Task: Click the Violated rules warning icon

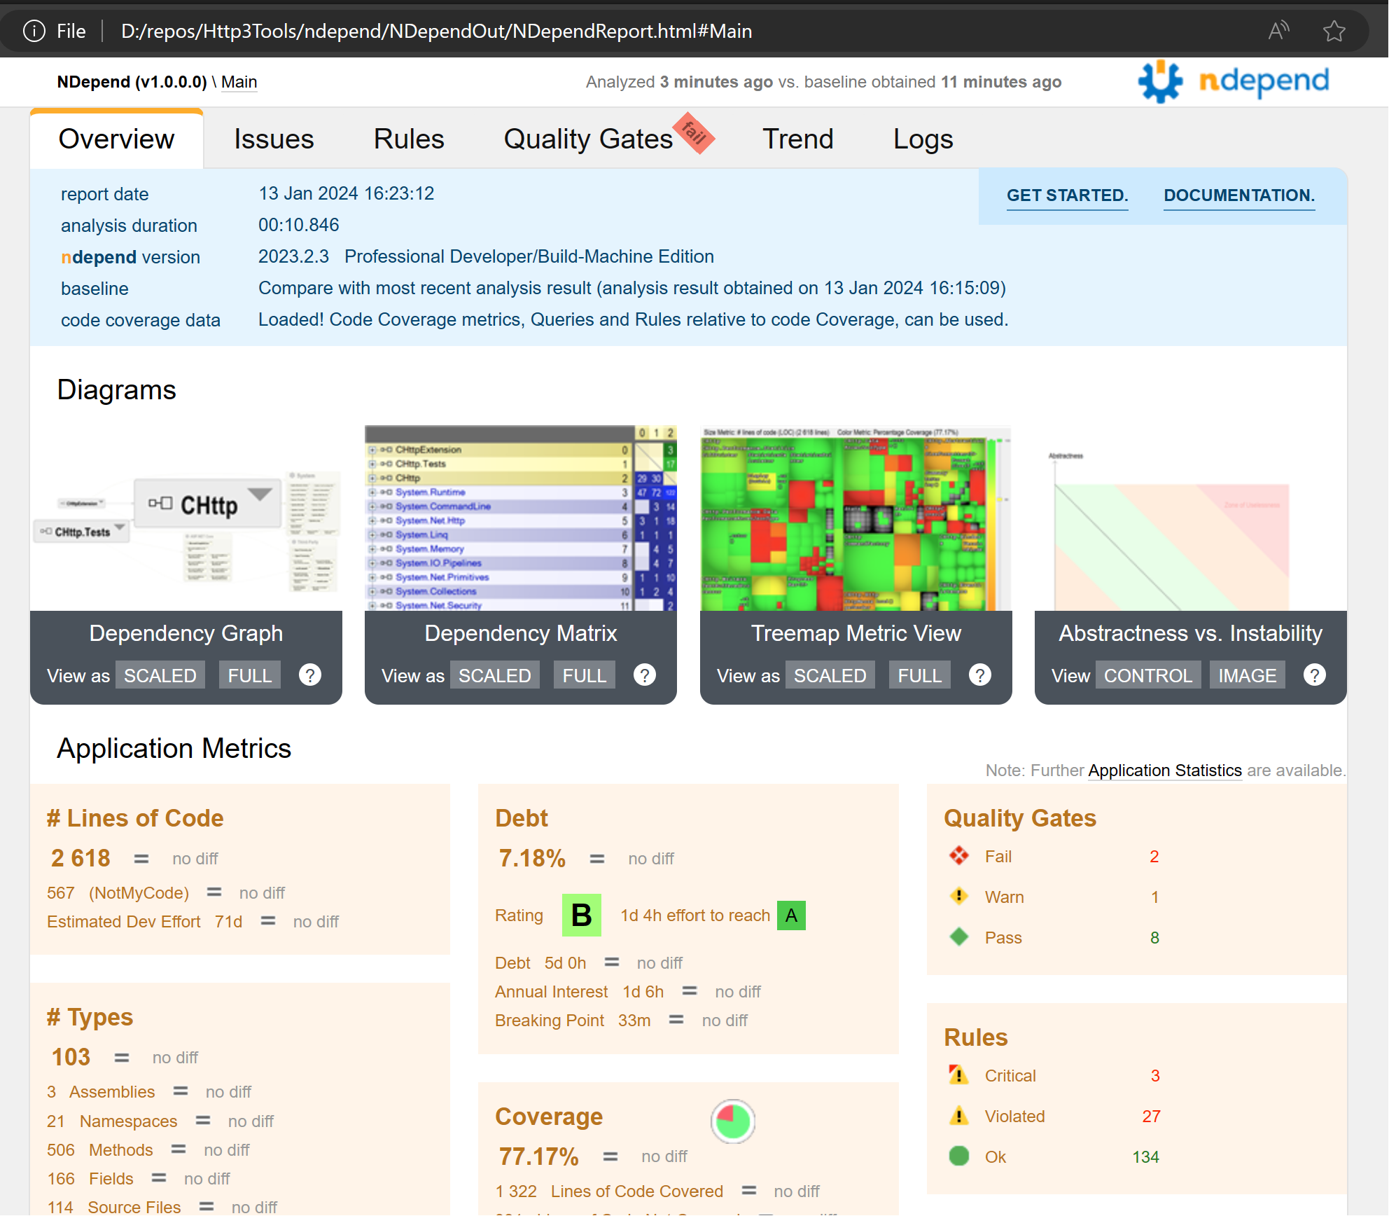Action: [958, 1116]
